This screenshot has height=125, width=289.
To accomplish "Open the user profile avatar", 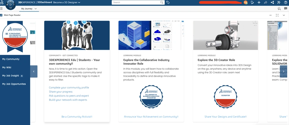I will click(246, 2).
